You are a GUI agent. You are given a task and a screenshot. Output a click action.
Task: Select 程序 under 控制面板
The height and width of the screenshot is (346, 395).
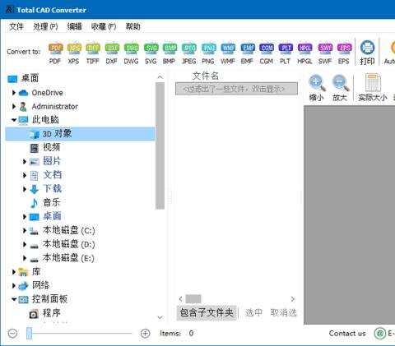coord(52,313)
